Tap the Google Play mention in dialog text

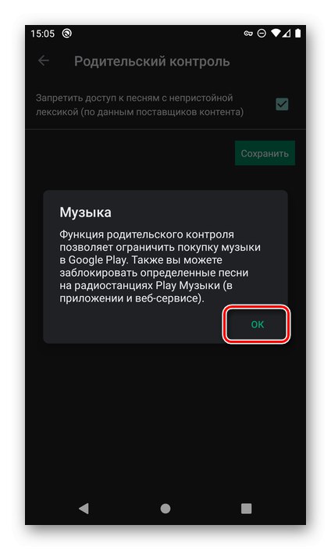pos(97,260)
